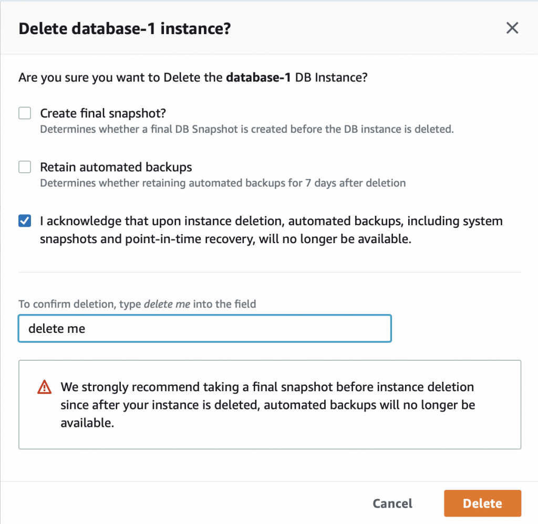
Task: Click the final snapshot recommendation warning message
Action: pyautogui.click(x=267, y=405)
